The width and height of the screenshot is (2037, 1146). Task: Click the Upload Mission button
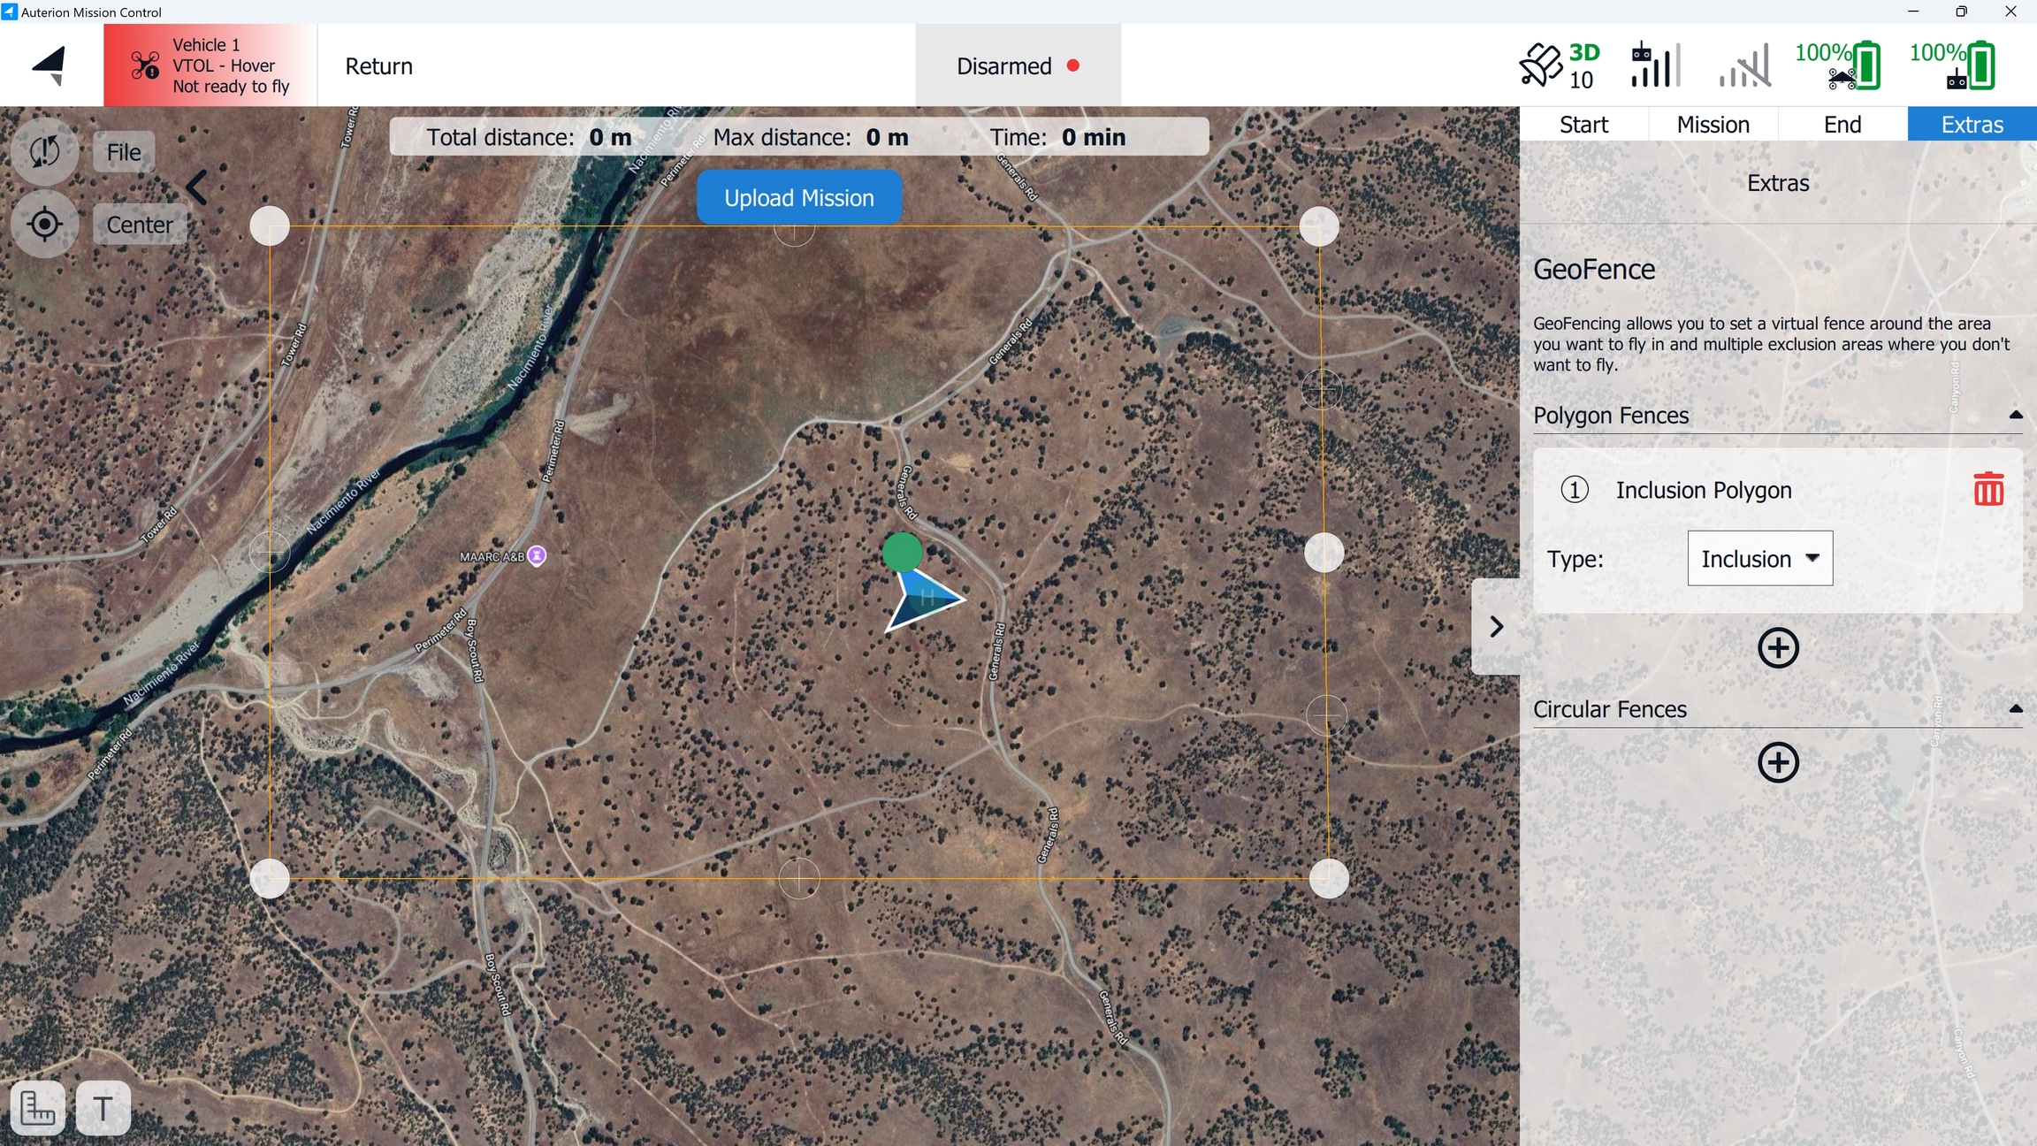tap(798, 198)
